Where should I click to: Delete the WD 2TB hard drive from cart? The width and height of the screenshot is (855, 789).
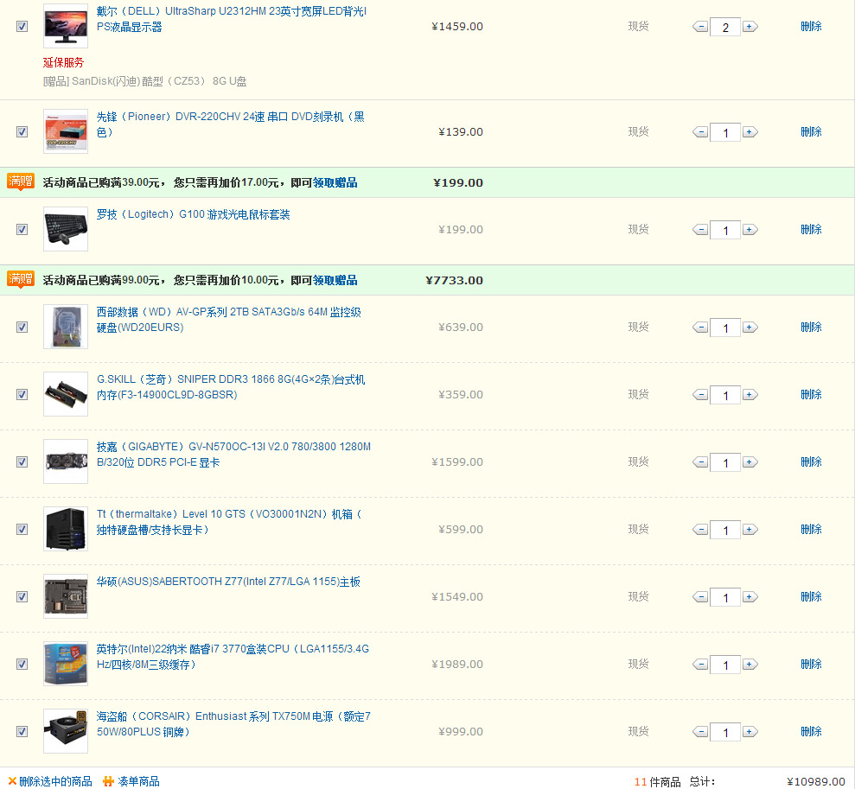(811, 327)
